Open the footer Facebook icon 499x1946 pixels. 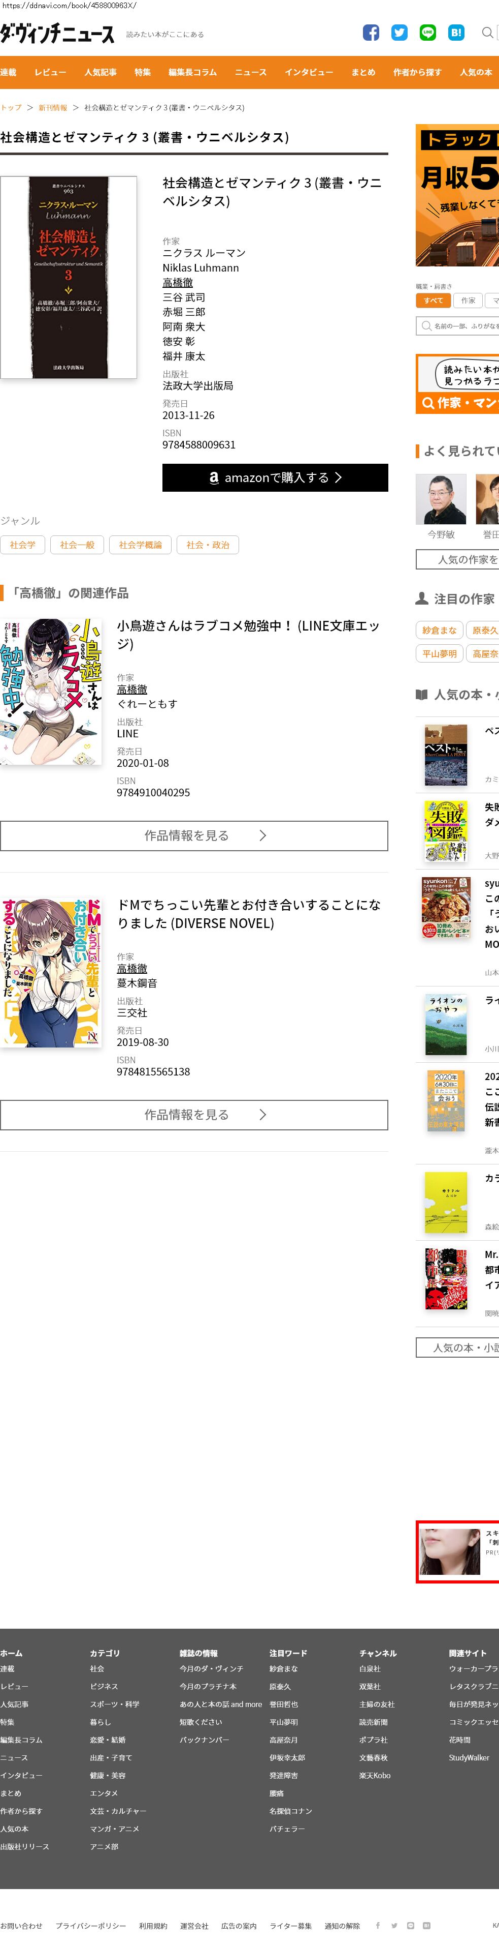coord(378,1926)
